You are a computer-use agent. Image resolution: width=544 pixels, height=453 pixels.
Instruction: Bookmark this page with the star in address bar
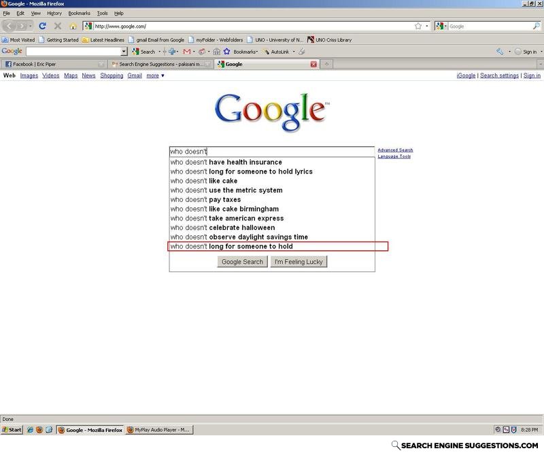click(x=418, y=26)
